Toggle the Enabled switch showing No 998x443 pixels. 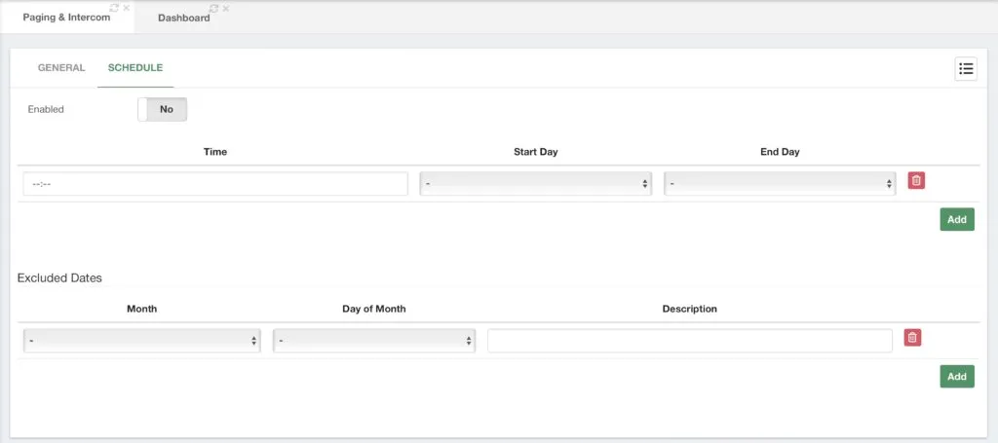[163, 109]
